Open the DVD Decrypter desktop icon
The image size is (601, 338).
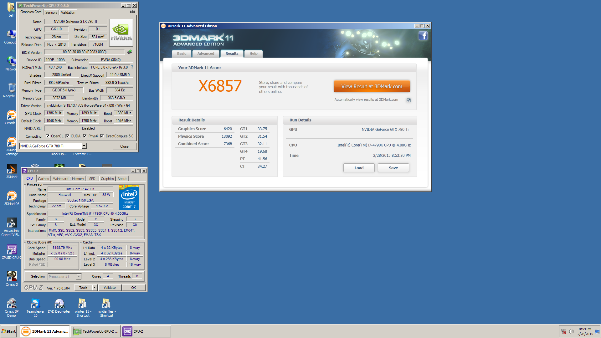pyautogui.click(x=59, y=306)
